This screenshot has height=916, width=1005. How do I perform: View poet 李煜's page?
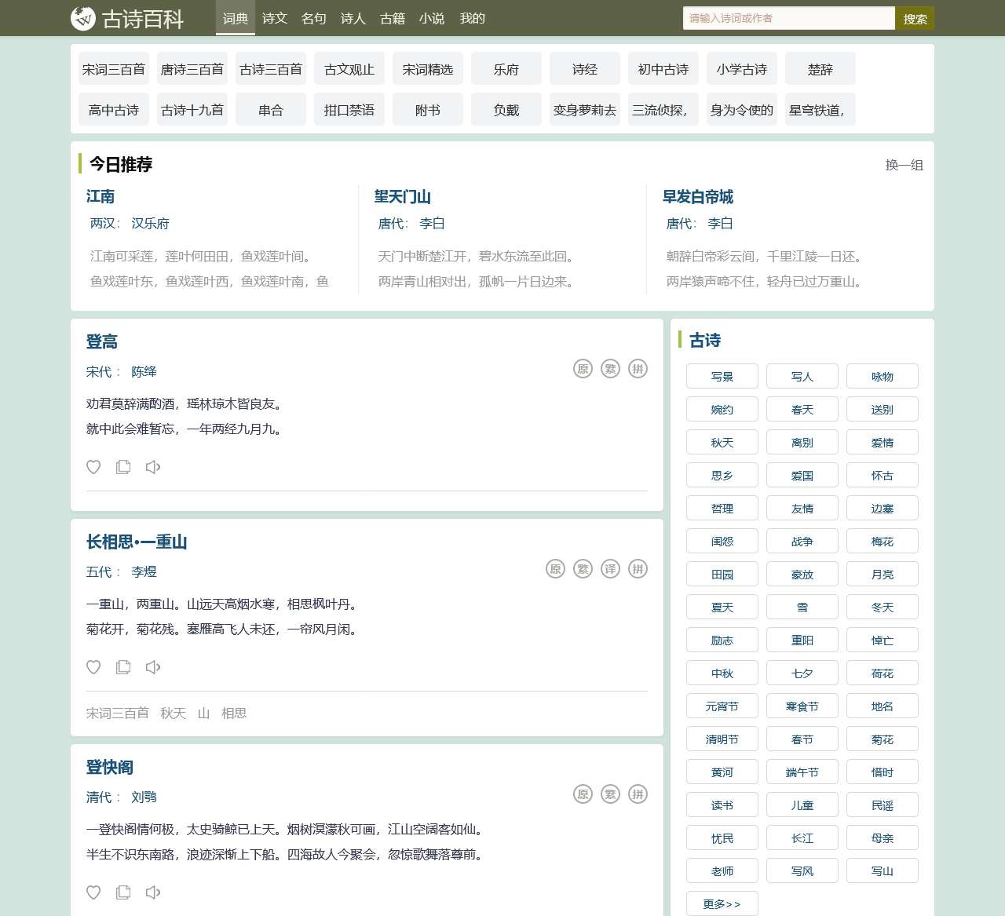(x=144, y=572)
